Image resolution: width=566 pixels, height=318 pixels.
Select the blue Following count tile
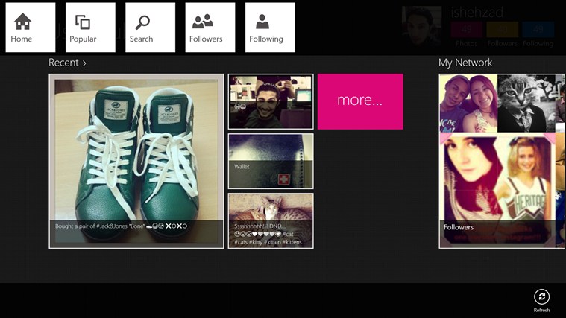(x=538, y=31)
